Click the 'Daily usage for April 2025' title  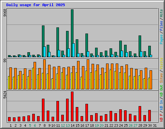(35, 5)
